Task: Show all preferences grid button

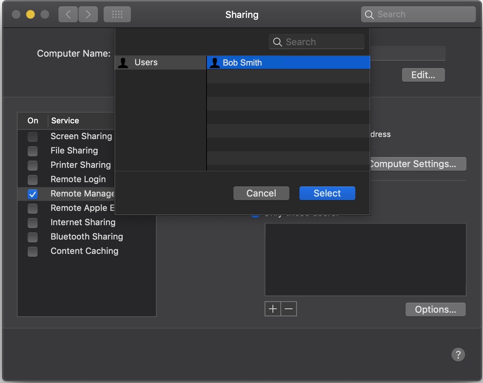Action: coord(117,14)
